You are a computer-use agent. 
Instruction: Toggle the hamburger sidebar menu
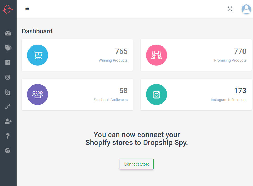27,8
